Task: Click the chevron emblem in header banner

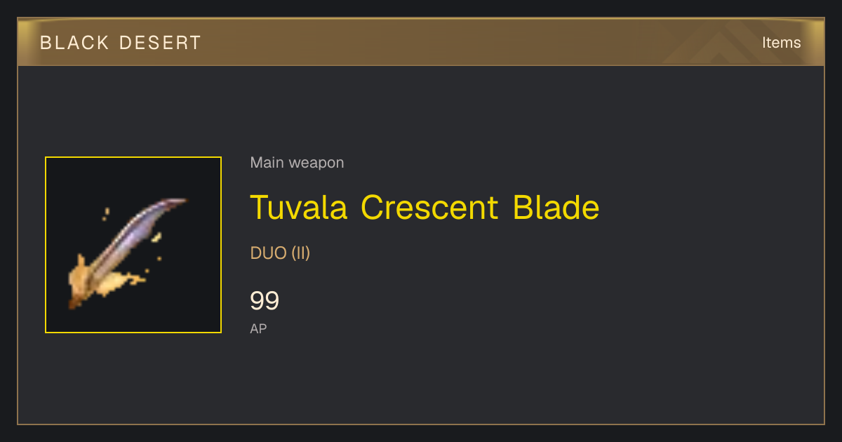Action: point(730,43)
